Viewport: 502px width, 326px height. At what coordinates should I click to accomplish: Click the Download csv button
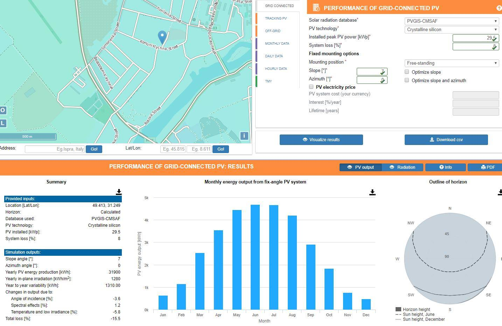point(446,140)
